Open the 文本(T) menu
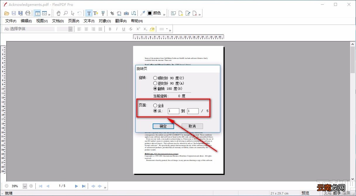Screen dimensions: 356x196 coord(89,21)
